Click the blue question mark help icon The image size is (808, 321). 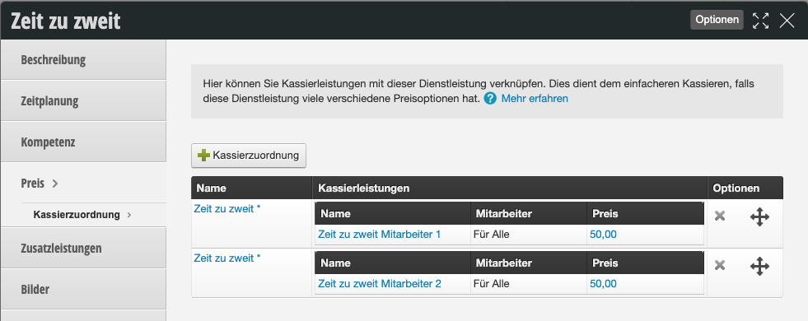pos(490,99)
